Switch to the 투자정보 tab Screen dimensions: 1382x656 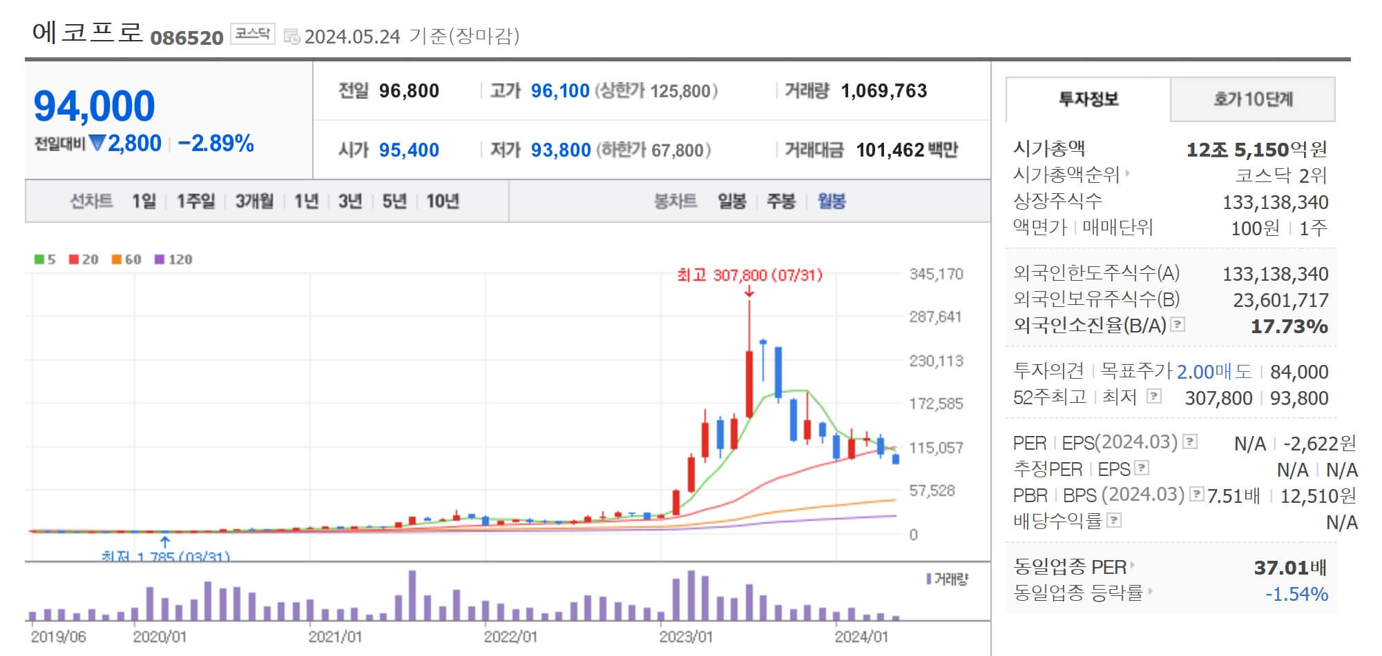point(1088,99)
